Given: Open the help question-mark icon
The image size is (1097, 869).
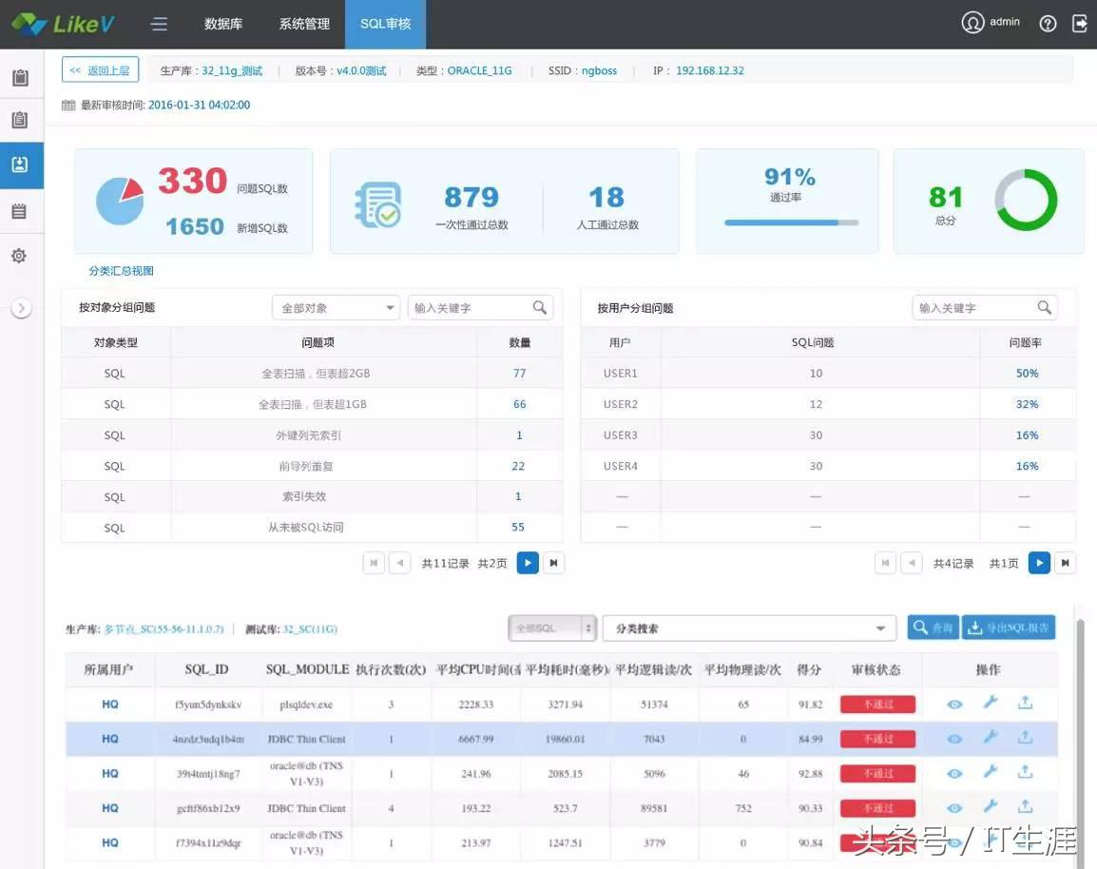Looking at the screenshot, I should click(x=1047, y=22).
